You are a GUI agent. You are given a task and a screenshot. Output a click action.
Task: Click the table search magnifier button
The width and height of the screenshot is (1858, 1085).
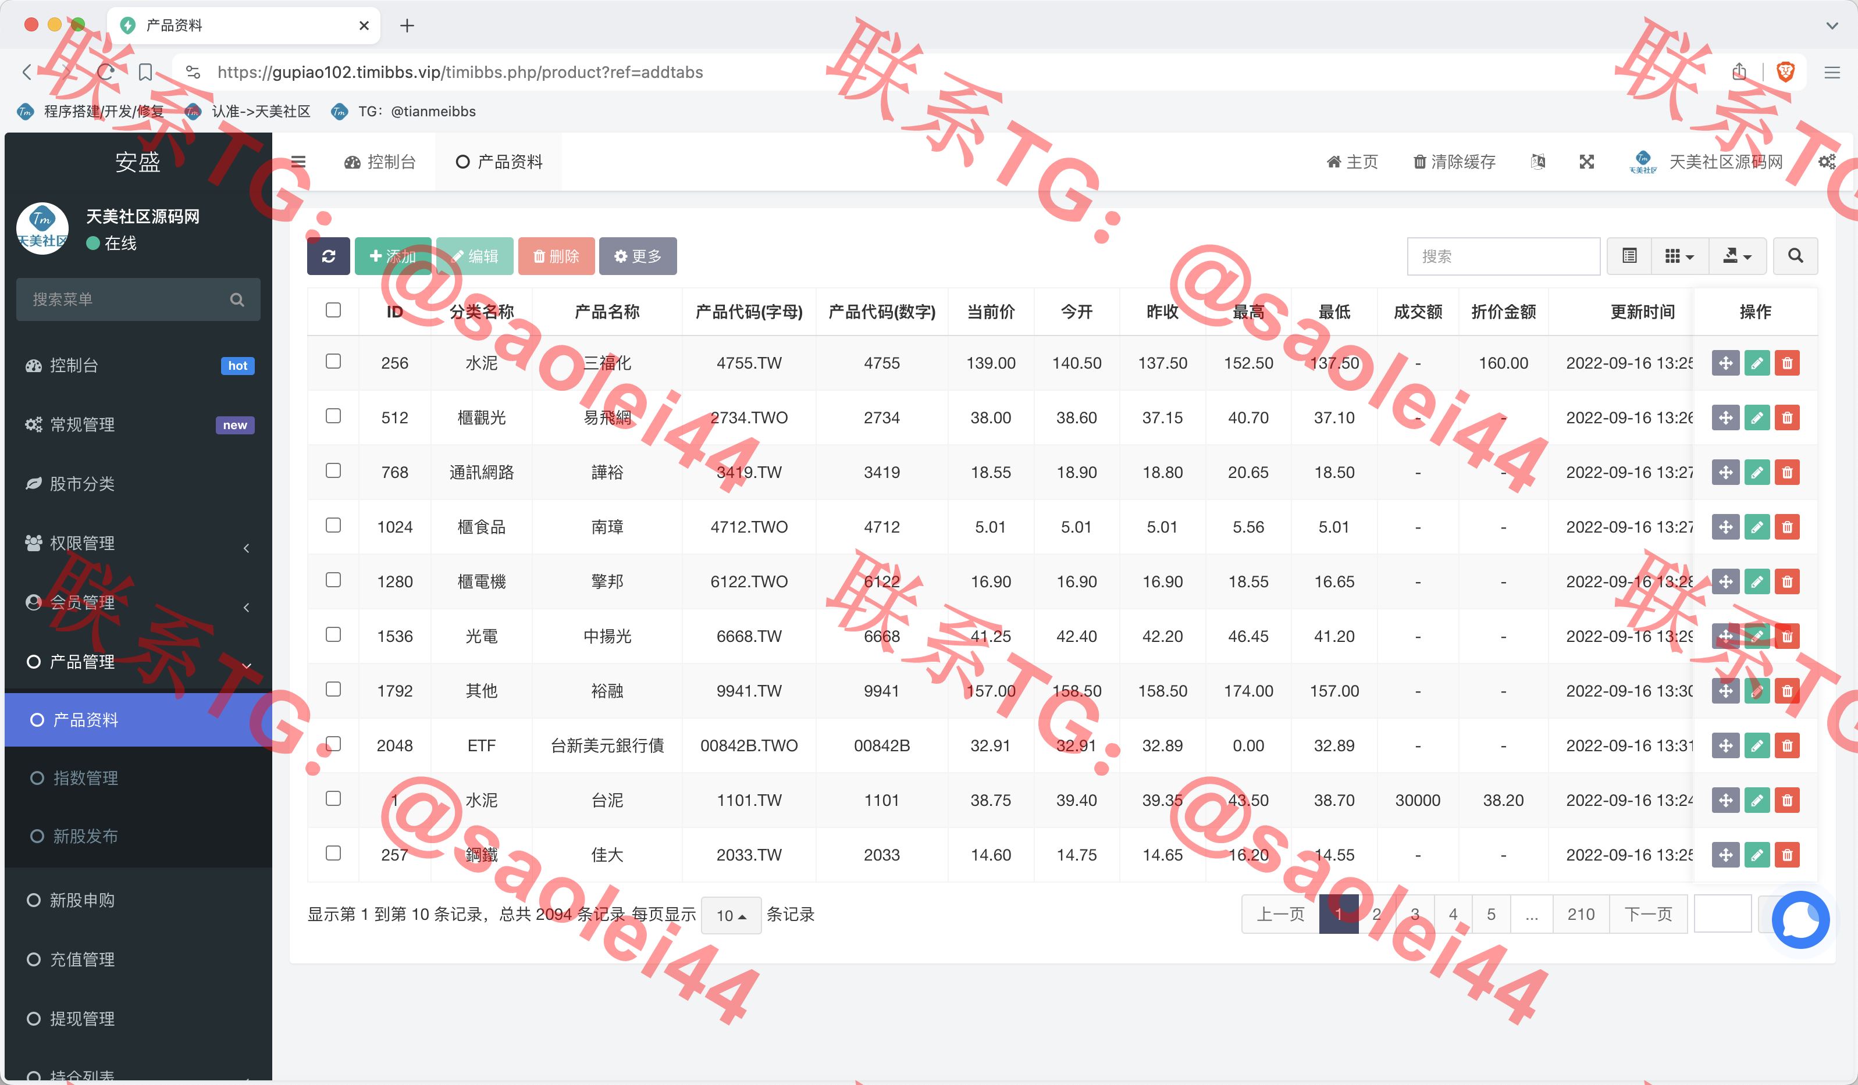tap(1795, 256)
